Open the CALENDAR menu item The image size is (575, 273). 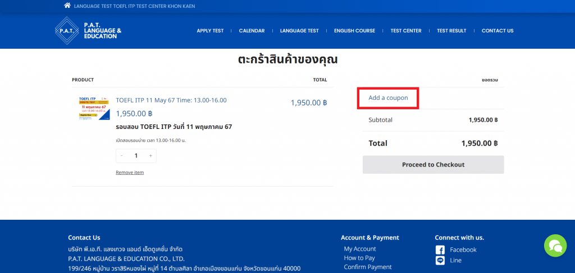point(252,31)
